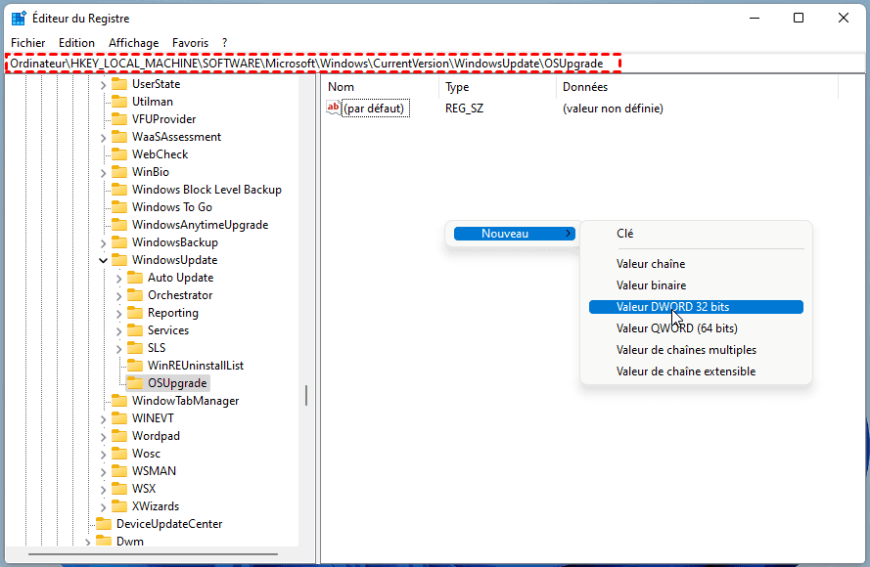Click the Données column header
The width and height of the screenshot is (870, 567).
coord(697,87)
